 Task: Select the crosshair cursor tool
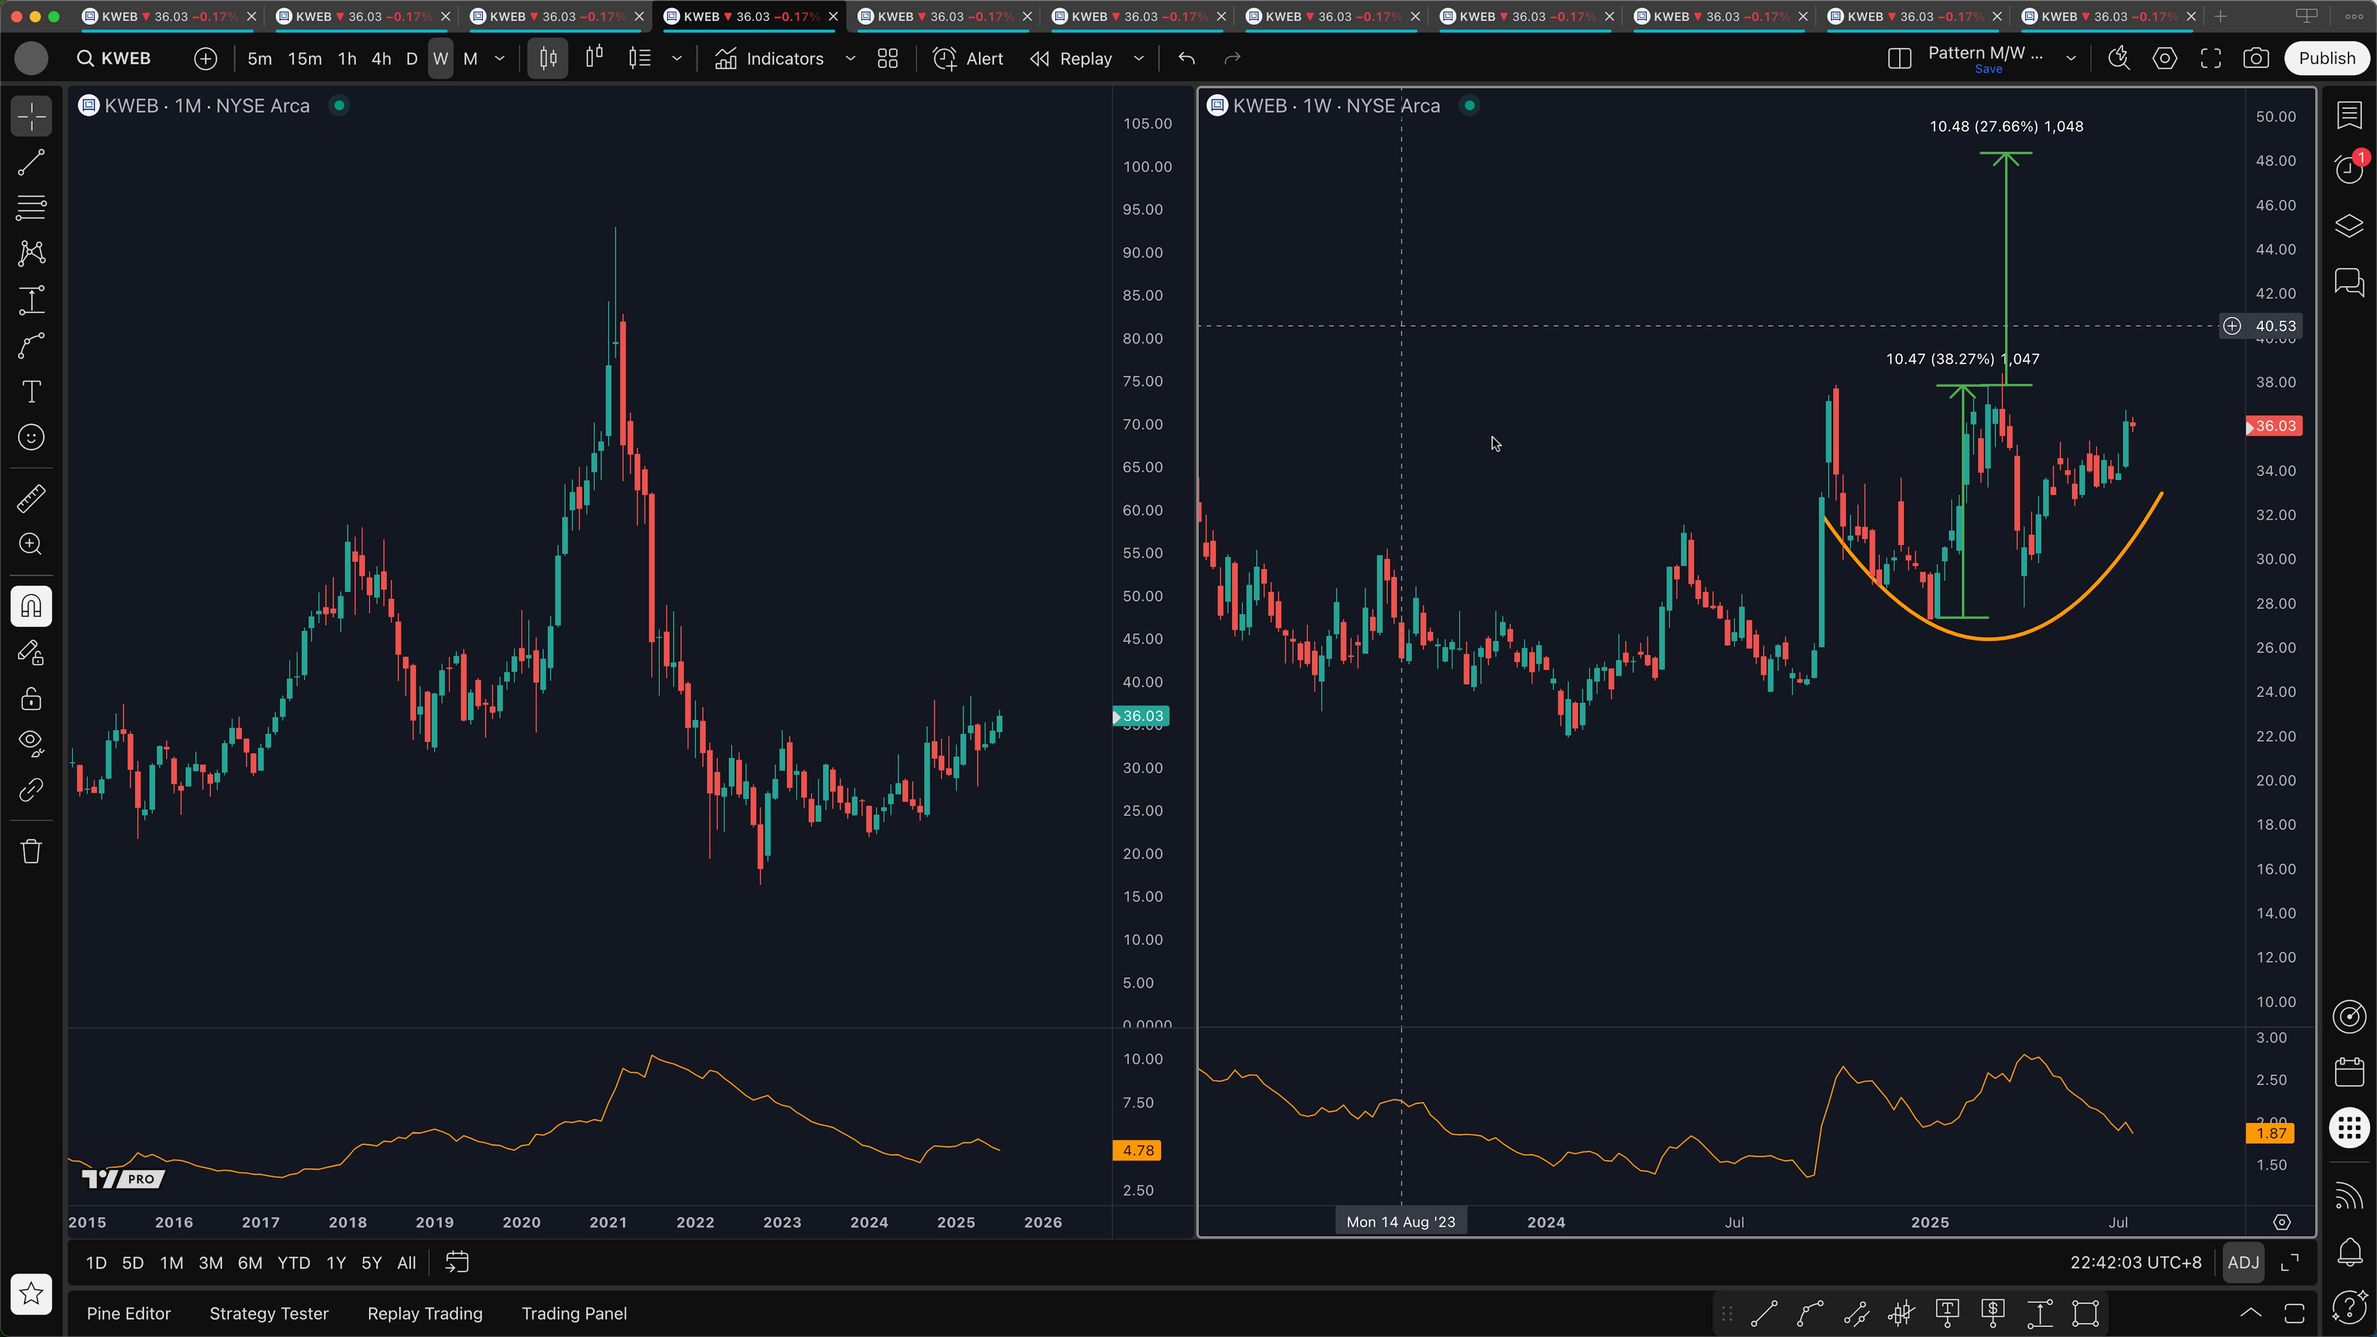(32, 117)
